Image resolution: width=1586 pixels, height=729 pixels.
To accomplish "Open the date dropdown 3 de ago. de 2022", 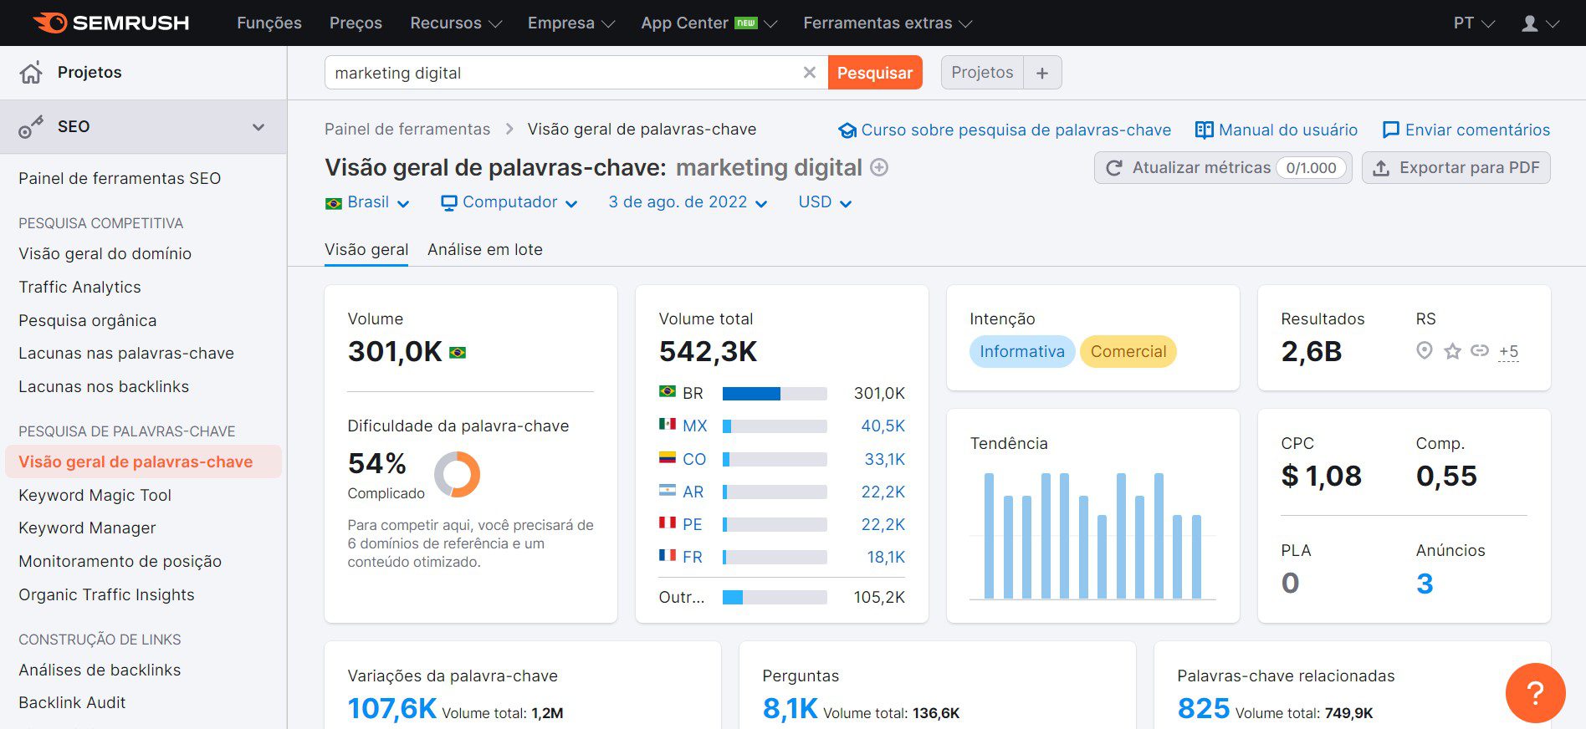I will (x=688, y=203).
